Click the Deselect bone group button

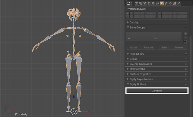coord(180,47)
